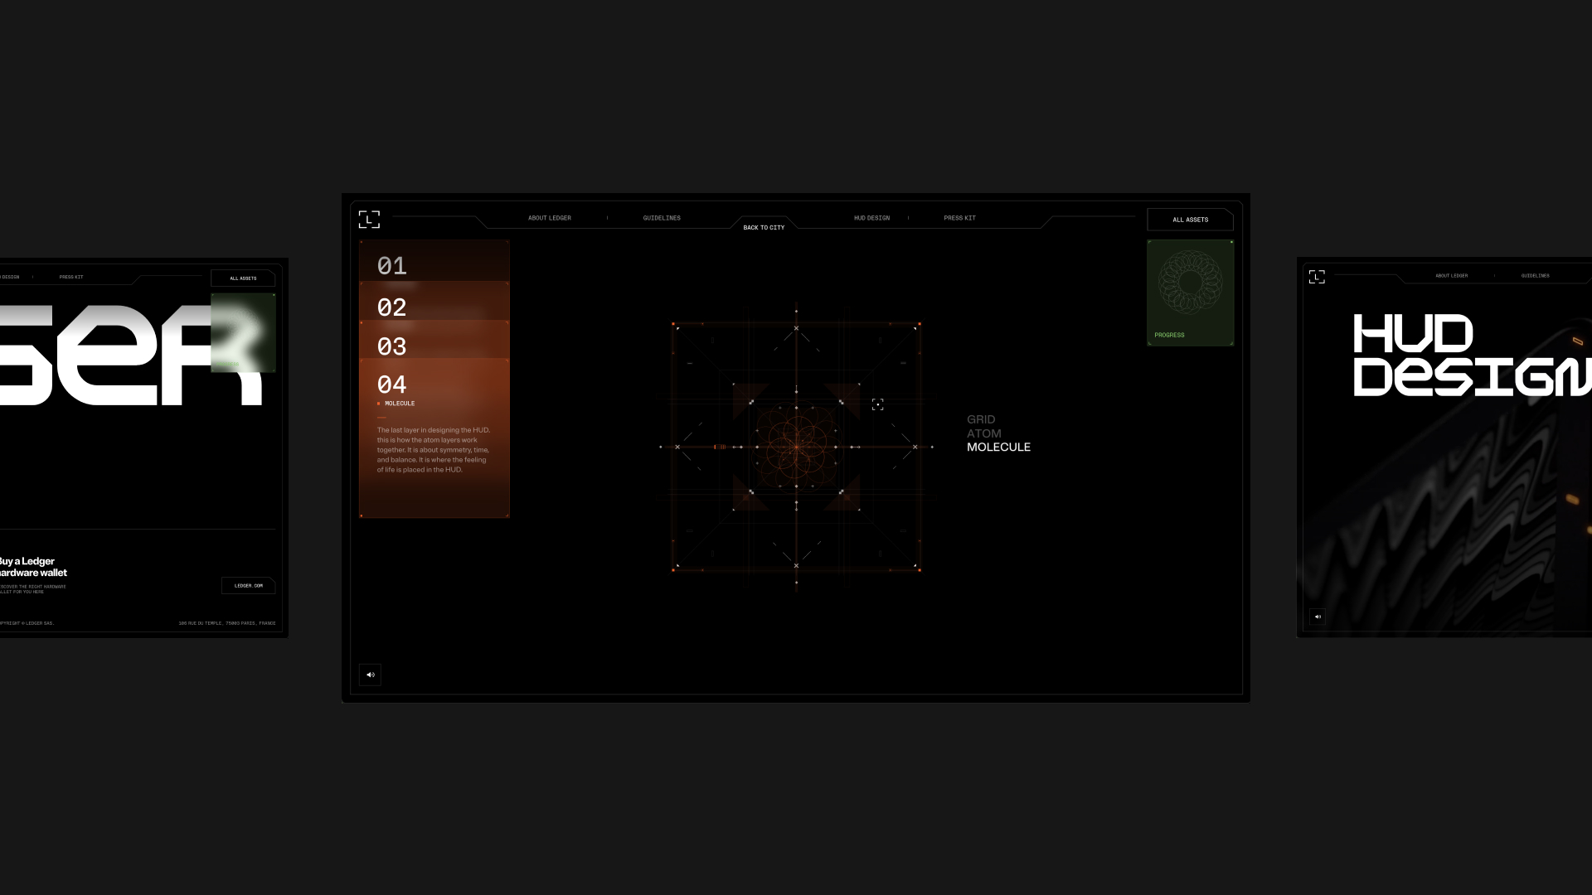Click the Ledger logo in center window
Image resolution: width=1592 pixels, height=895 pixels.
369,219
